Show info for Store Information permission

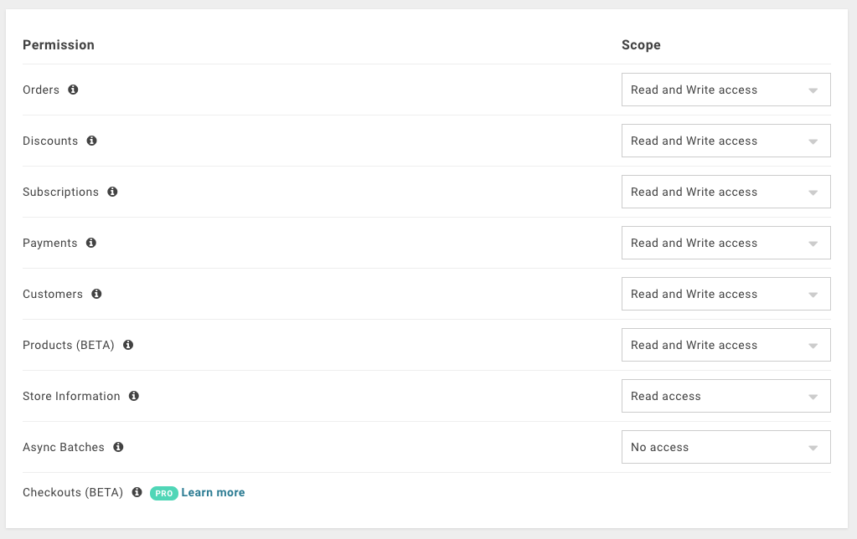[134, 396]
